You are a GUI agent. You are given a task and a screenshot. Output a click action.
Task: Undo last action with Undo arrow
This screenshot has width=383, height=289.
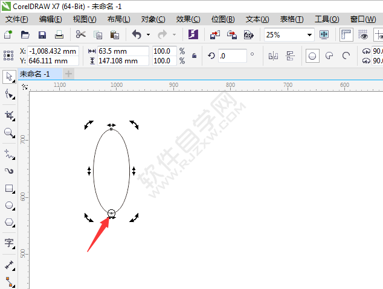click(137, 34)
